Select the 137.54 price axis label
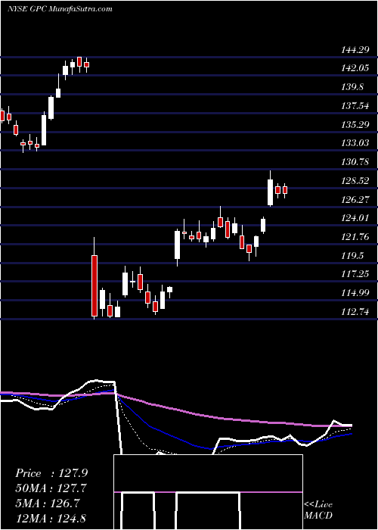The width and height of the screenshot is (378, 530). tap(355, 106)
